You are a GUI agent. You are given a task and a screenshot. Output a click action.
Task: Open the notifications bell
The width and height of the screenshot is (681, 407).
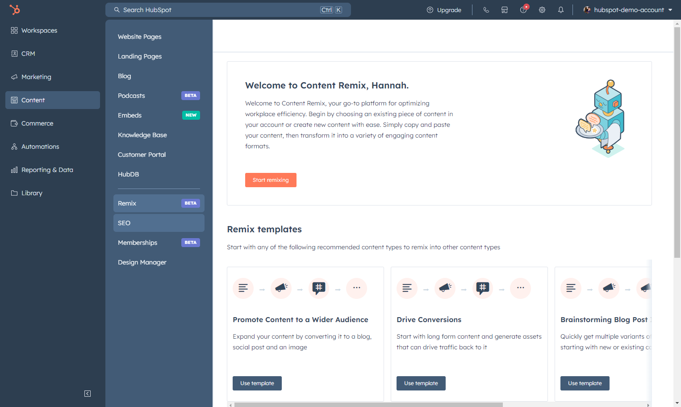(x=561, y=10)
